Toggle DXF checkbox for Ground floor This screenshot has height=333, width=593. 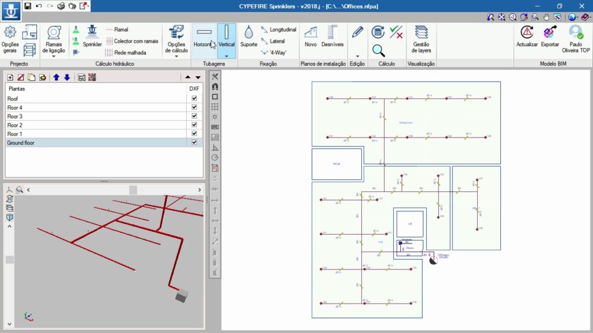pyautogui.click(x=194, y=142)
